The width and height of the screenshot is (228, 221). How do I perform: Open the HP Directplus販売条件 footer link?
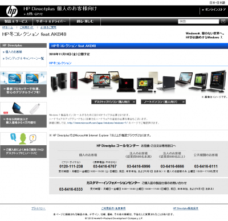(x=185, y=208)
